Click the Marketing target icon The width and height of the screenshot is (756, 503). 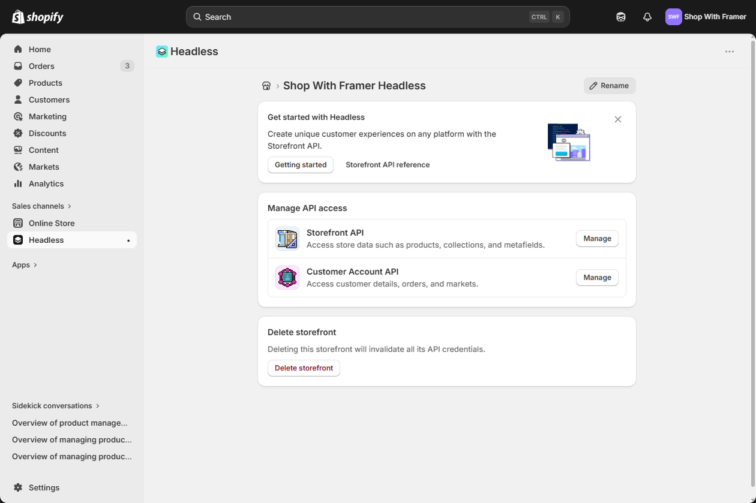pyautogui.click(x=18, y=116)
